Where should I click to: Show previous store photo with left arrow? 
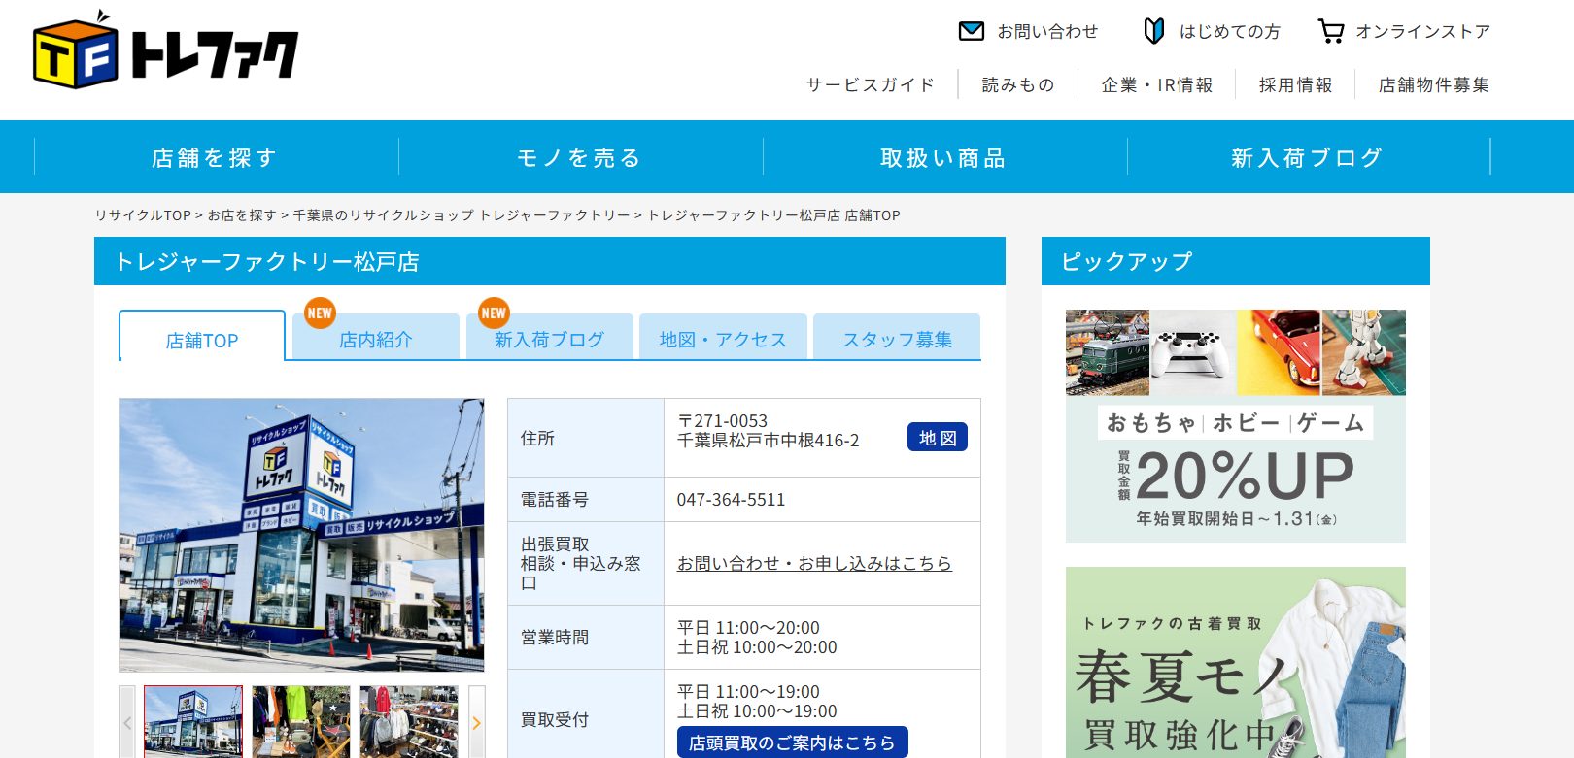coord(127,722)
